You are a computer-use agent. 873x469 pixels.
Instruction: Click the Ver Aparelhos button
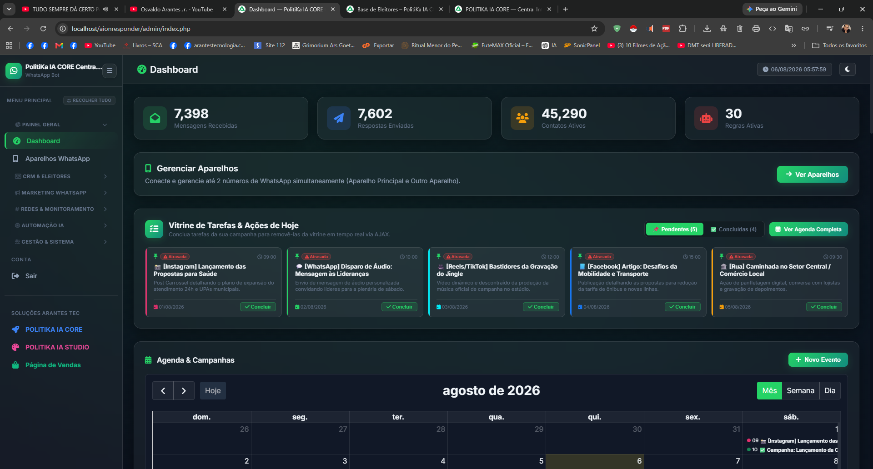812,175
